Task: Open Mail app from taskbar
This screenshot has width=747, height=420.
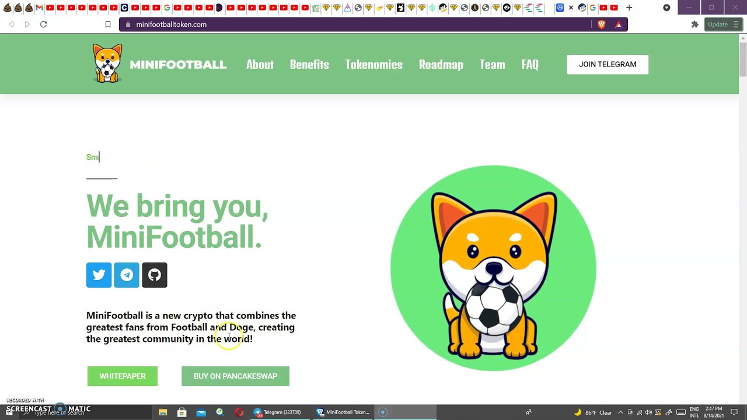Action: (201, 412)
